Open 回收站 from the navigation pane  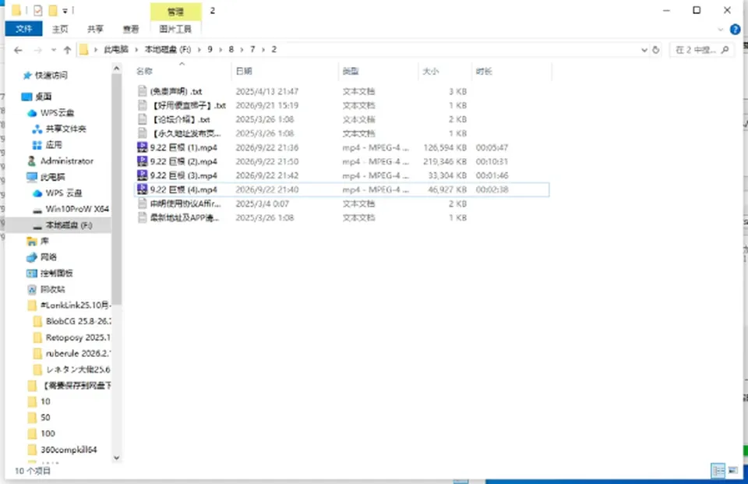tap(46, 289)
